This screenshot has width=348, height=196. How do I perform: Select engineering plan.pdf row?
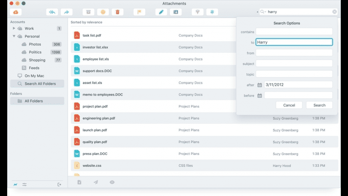(204, 118)
